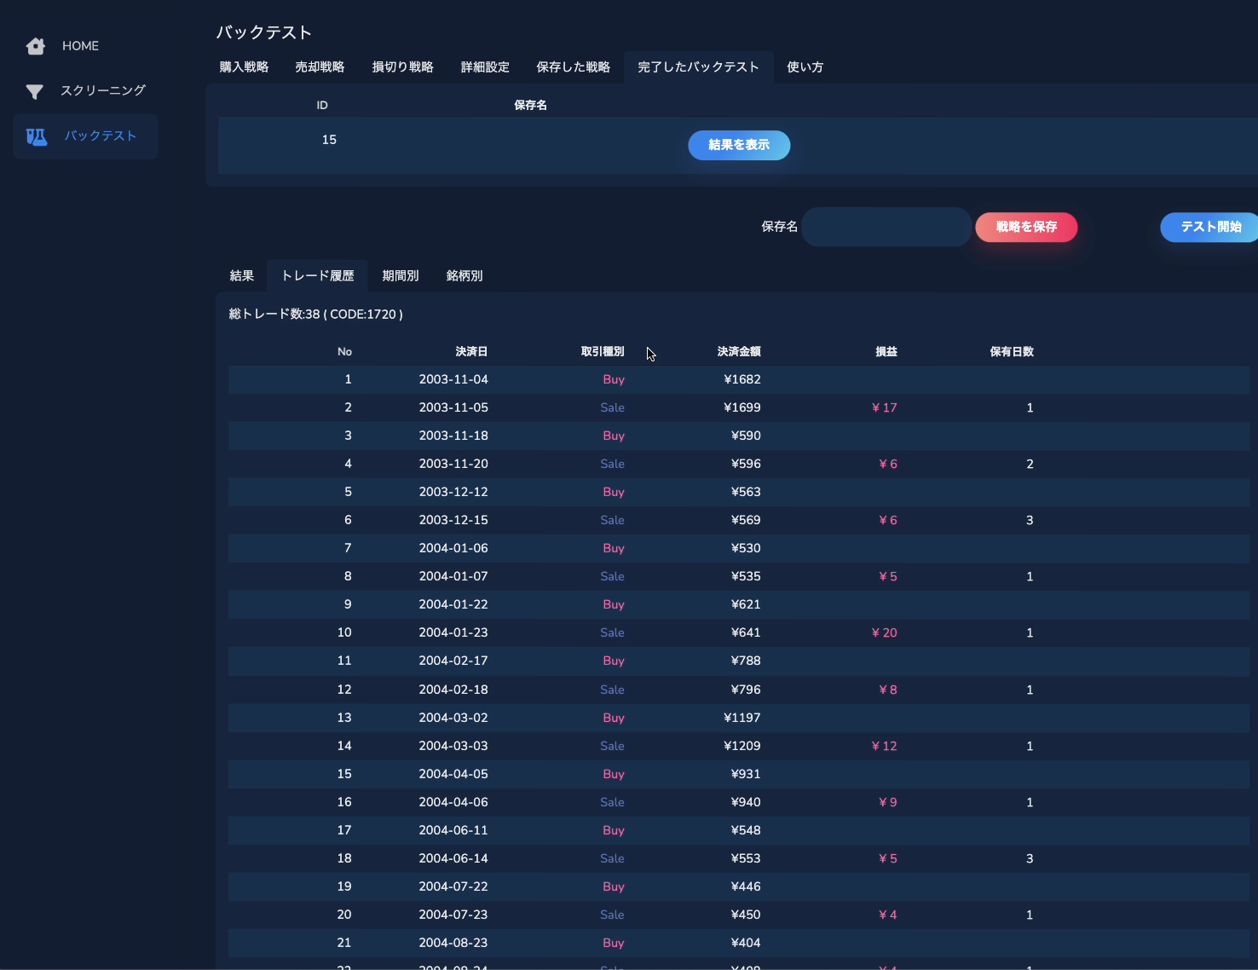Click the 決済金額 column header

coord(739,352)
